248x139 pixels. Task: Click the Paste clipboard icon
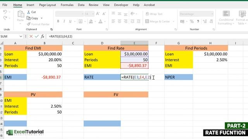(21, 14)
